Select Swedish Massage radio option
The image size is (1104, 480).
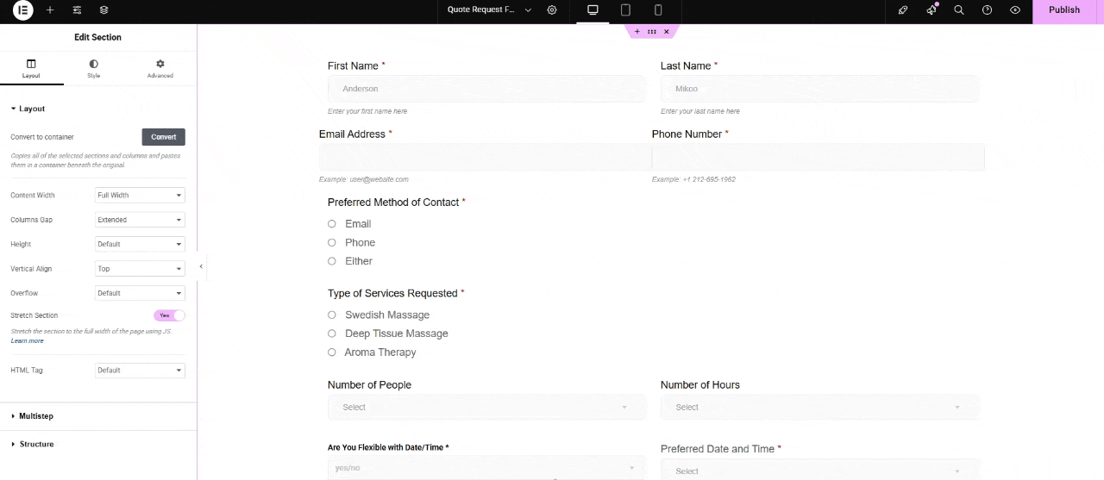pyautogui.click(x=332, y=315)
